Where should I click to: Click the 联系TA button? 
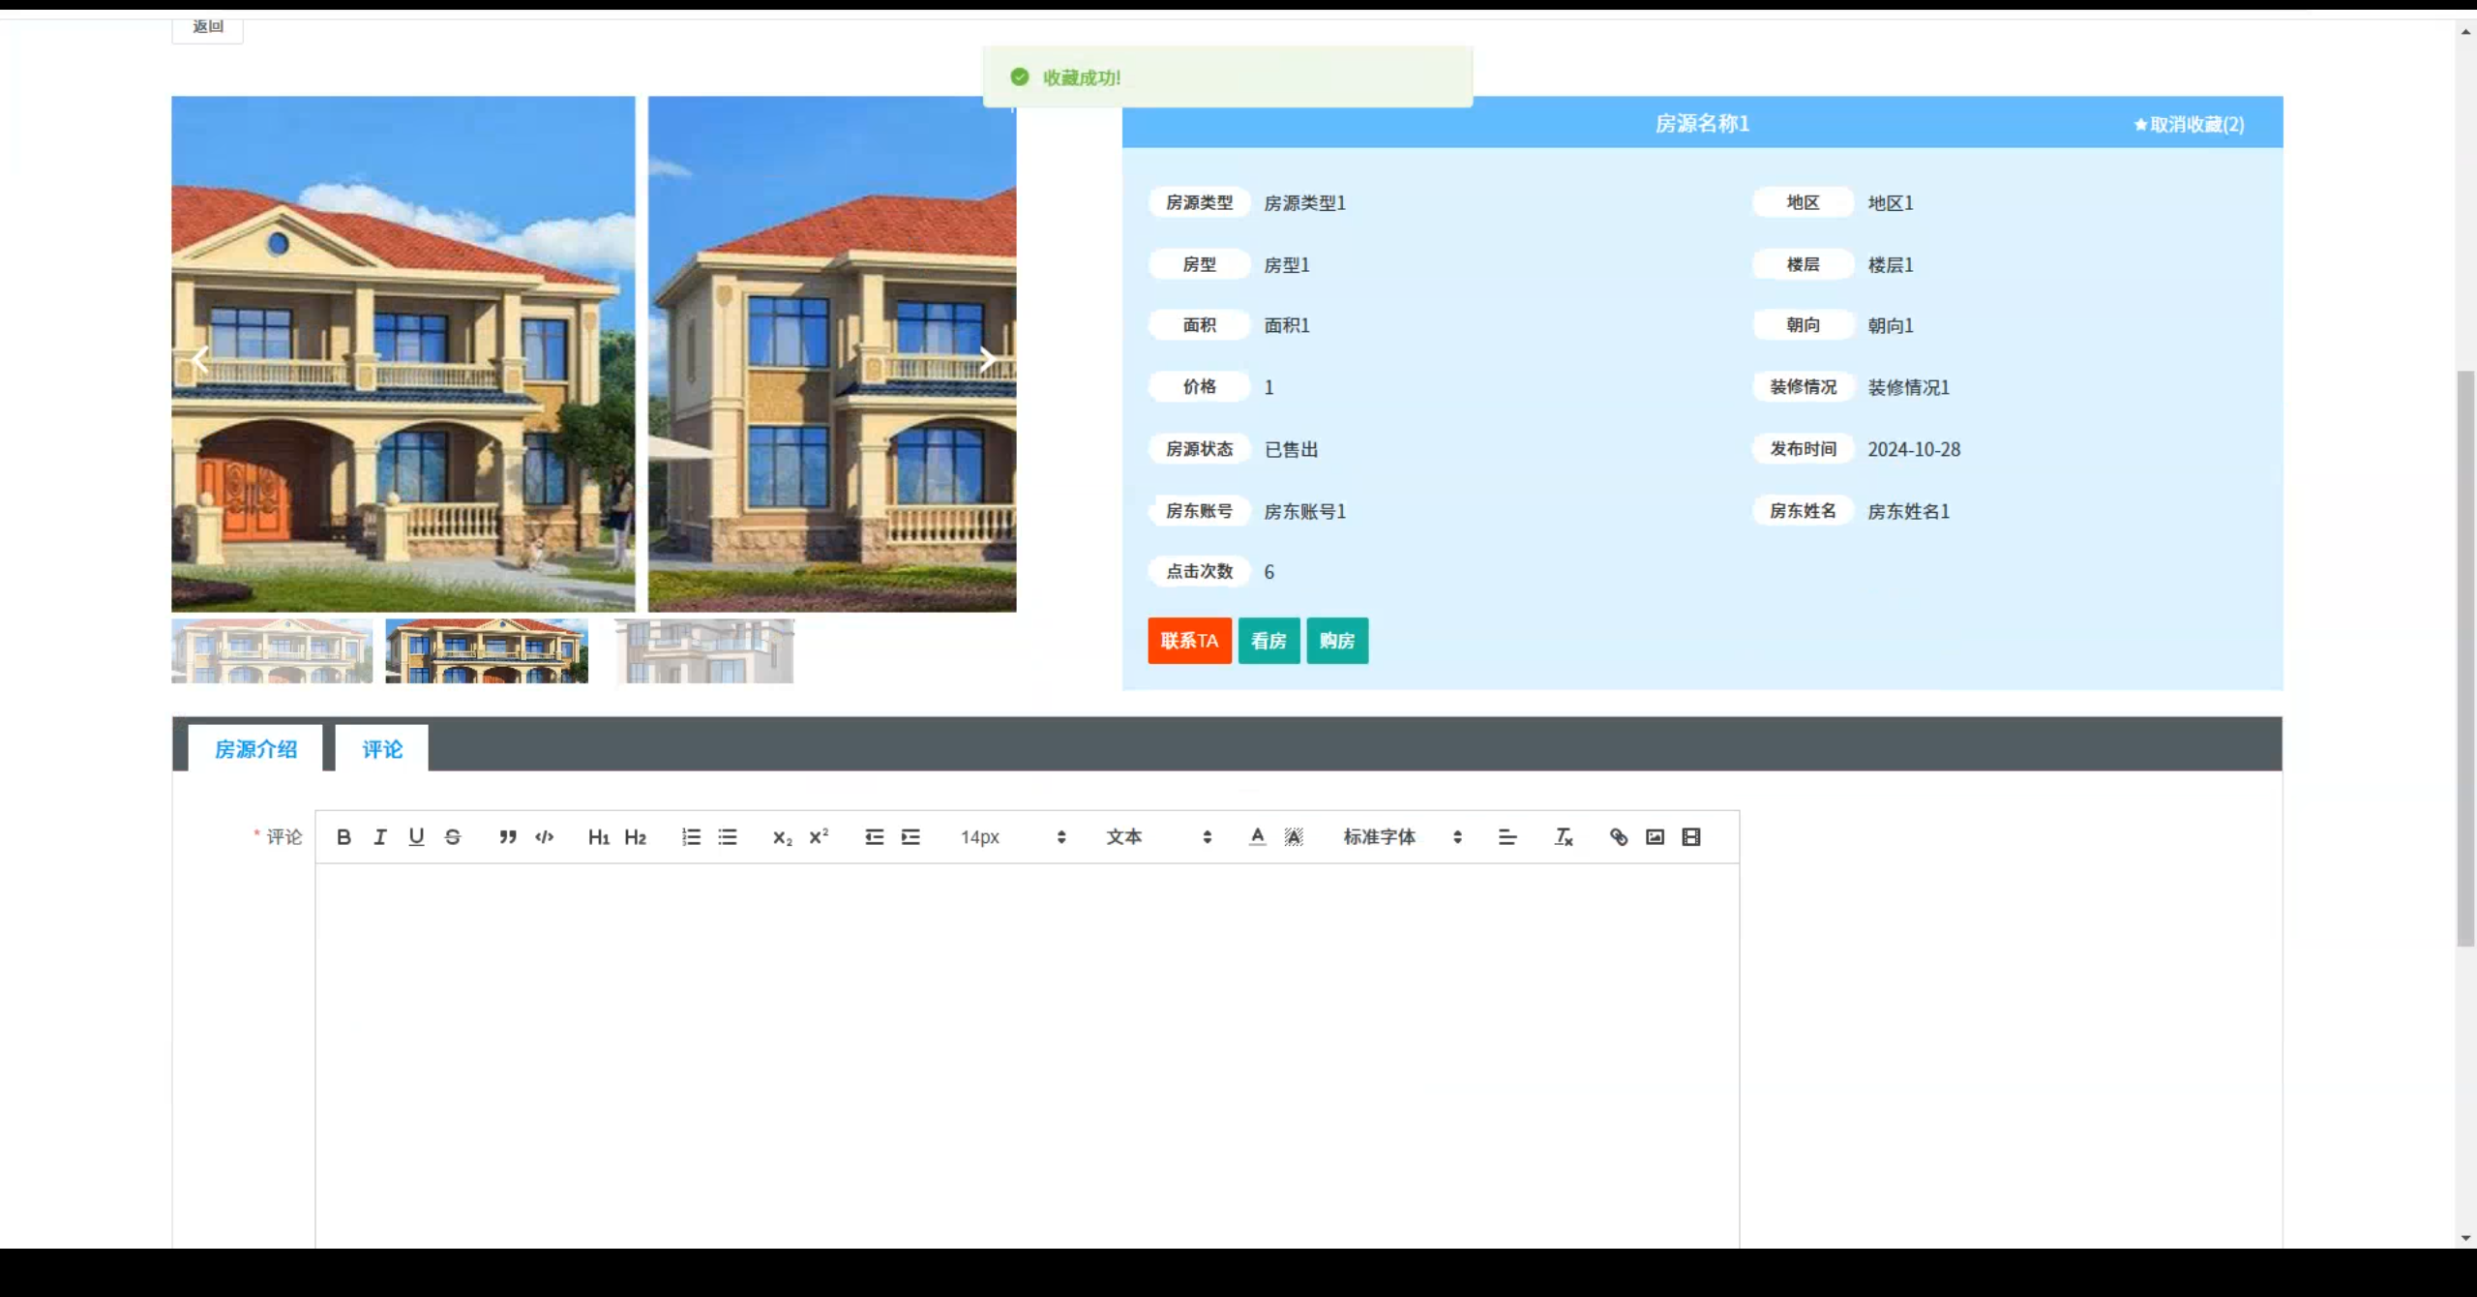click(1189, 641)
